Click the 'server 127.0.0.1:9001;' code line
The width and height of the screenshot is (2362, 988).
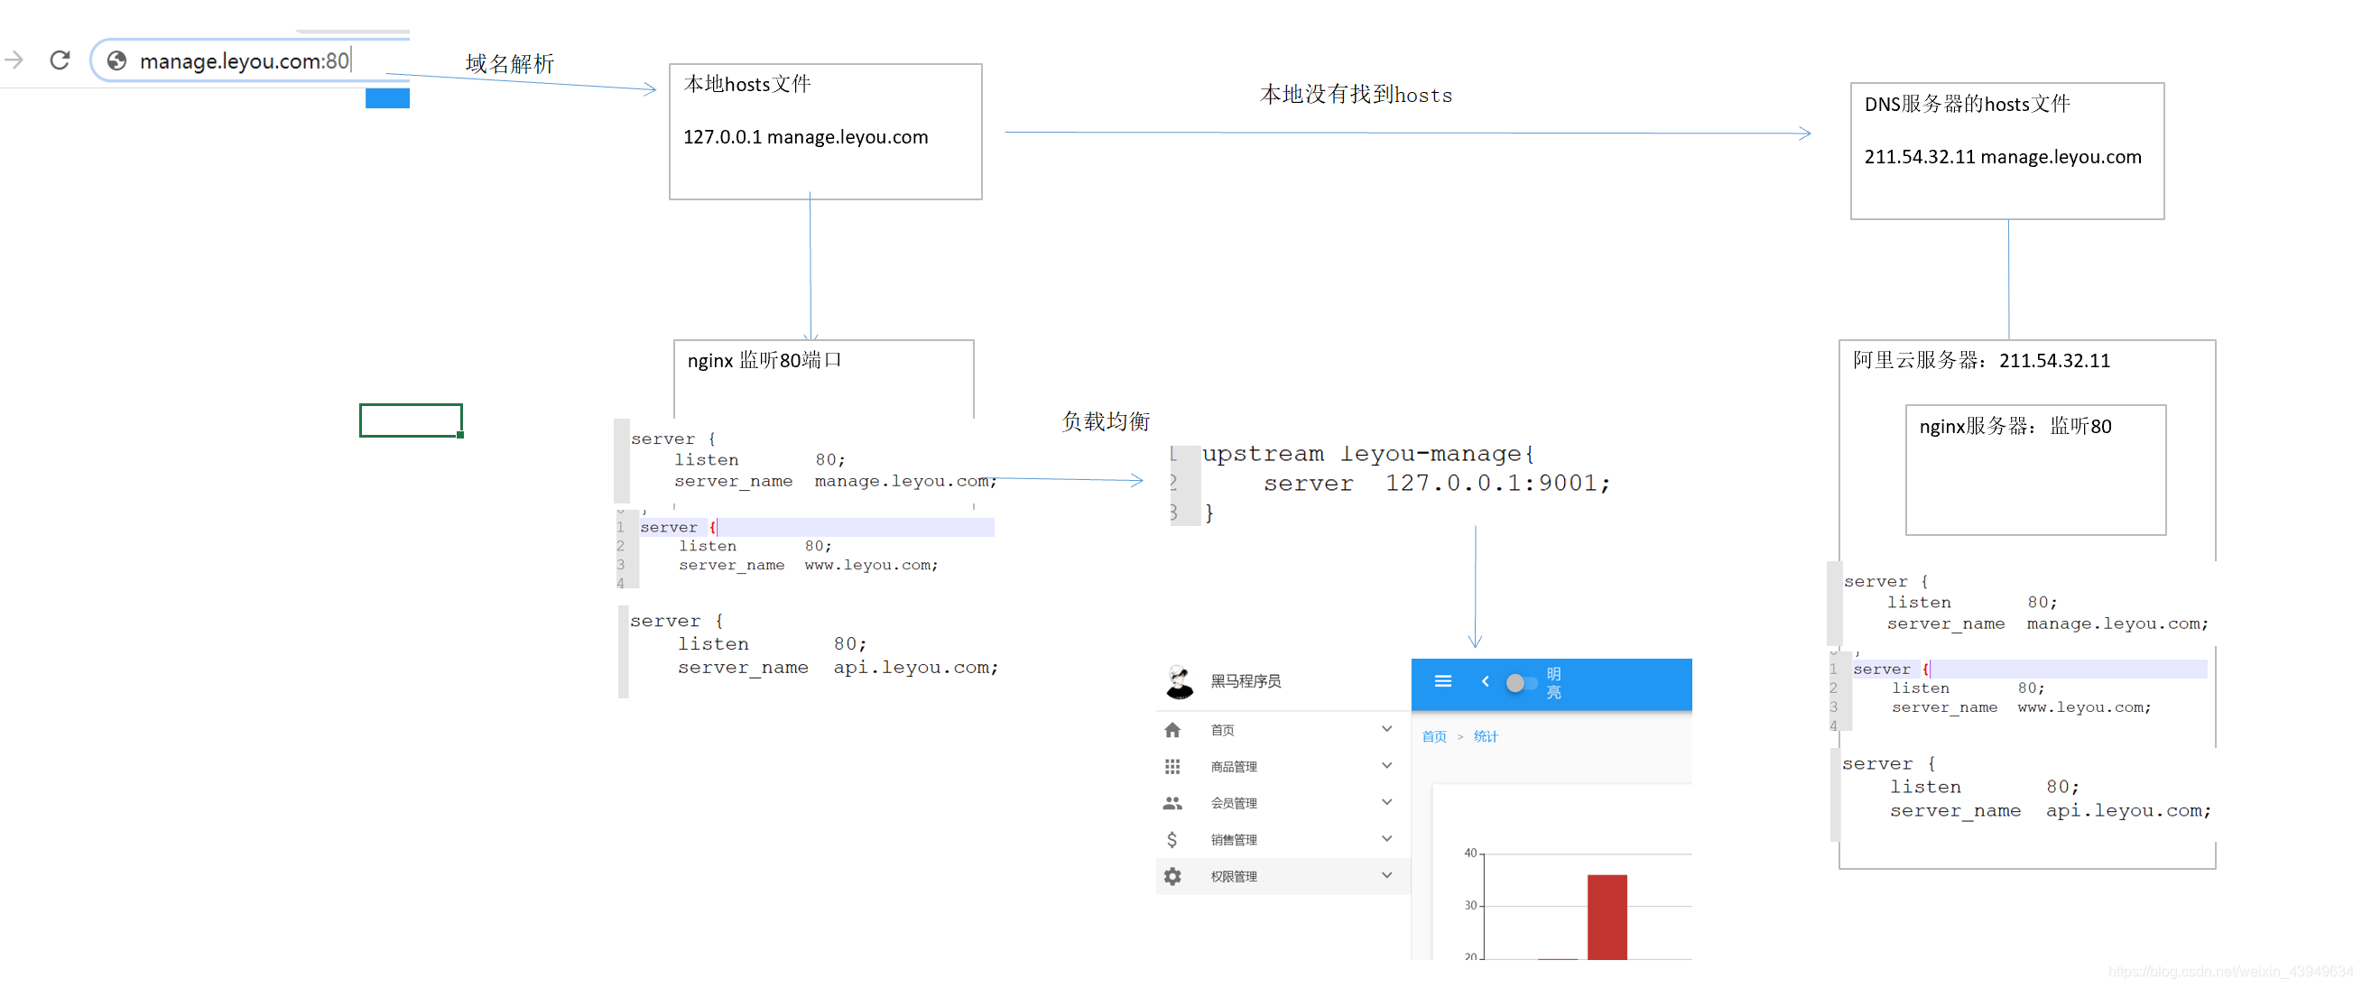[1436, 483]
